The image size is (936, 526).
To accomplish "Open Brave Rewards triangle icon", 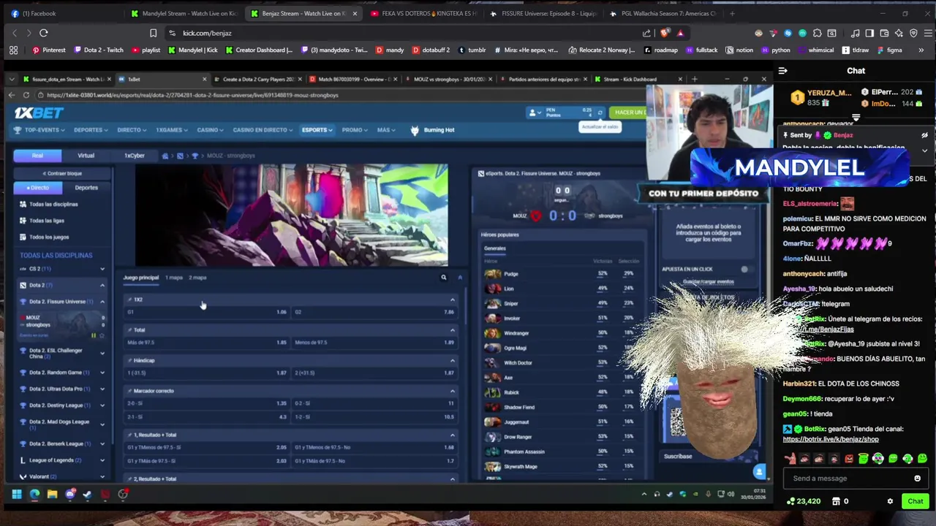I will click(x=680, y=33).
